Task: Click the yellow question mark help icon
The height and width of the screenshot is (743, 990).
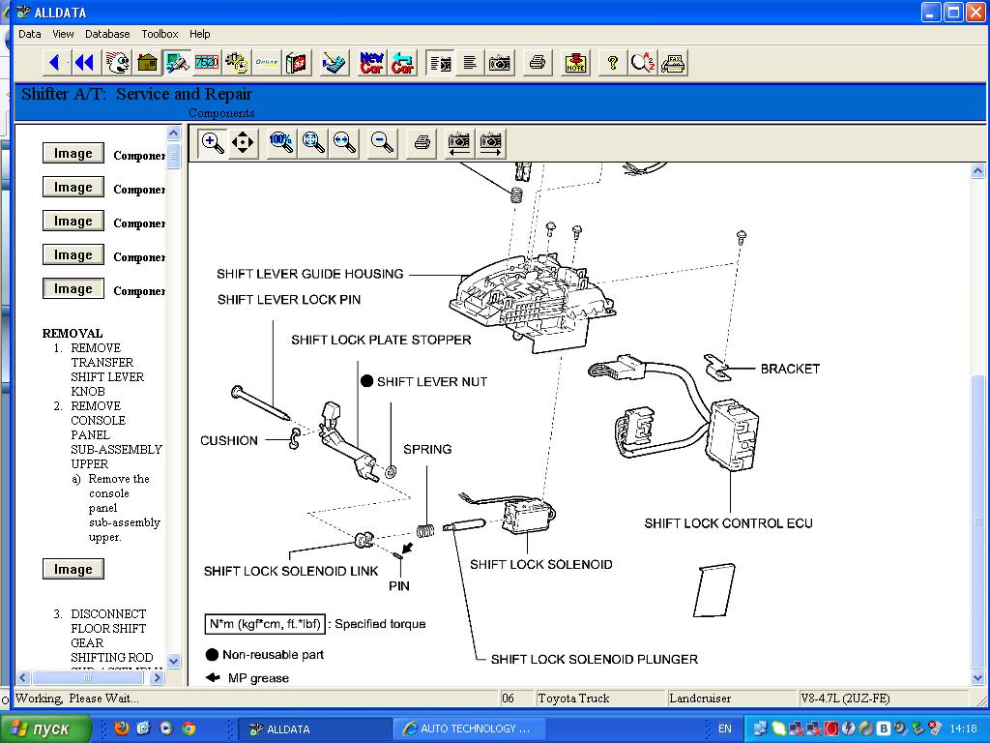Action: point(612,63)
